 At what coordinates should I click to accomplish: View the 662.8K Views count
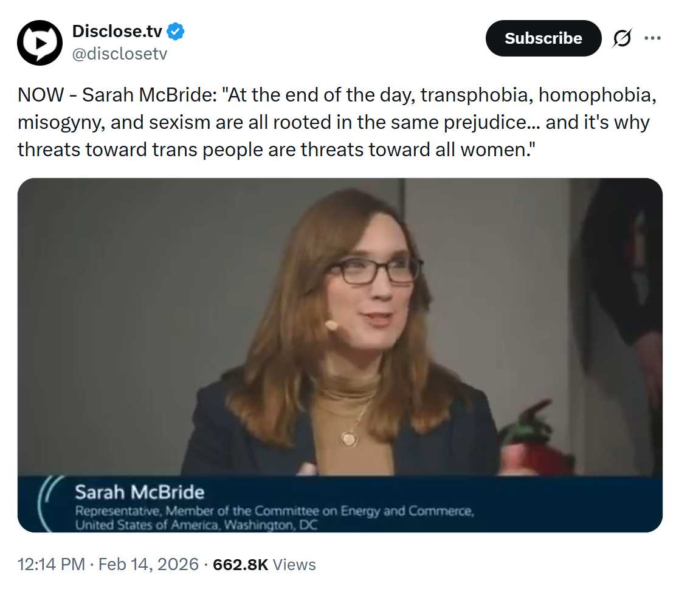pyautogui.click(x=264, y=565)
